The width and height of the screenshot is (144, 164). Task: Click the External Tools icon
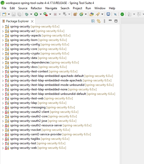[65, 14]
